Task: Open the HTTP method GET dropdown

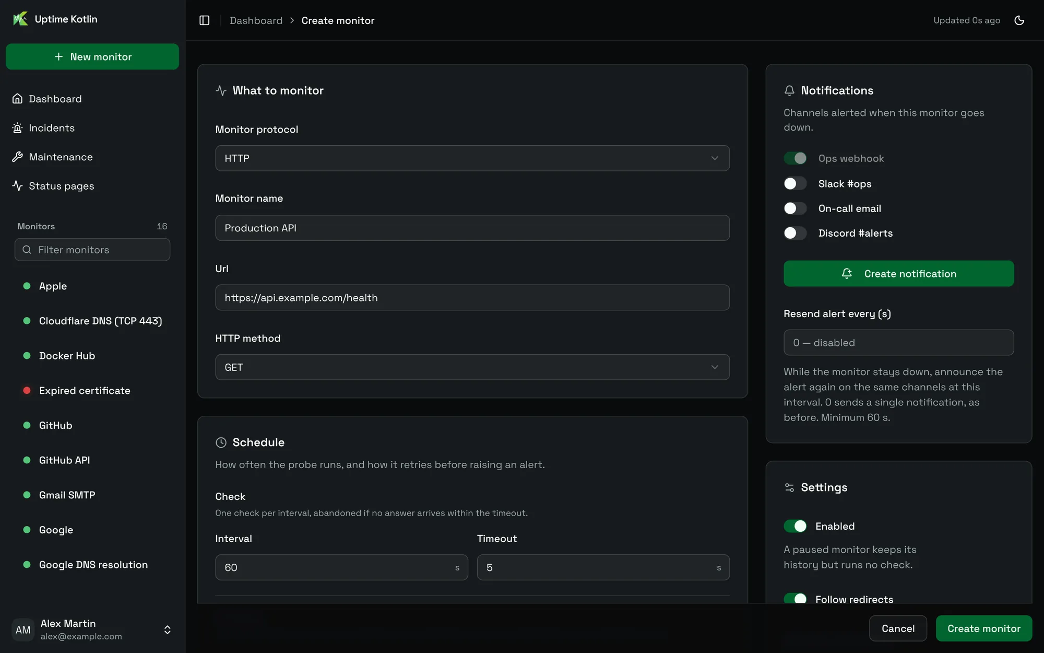Action: pos(472,367)
